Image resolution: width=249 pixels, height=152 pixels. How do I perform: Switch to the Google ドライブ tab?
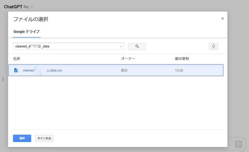tap(26, 32)
